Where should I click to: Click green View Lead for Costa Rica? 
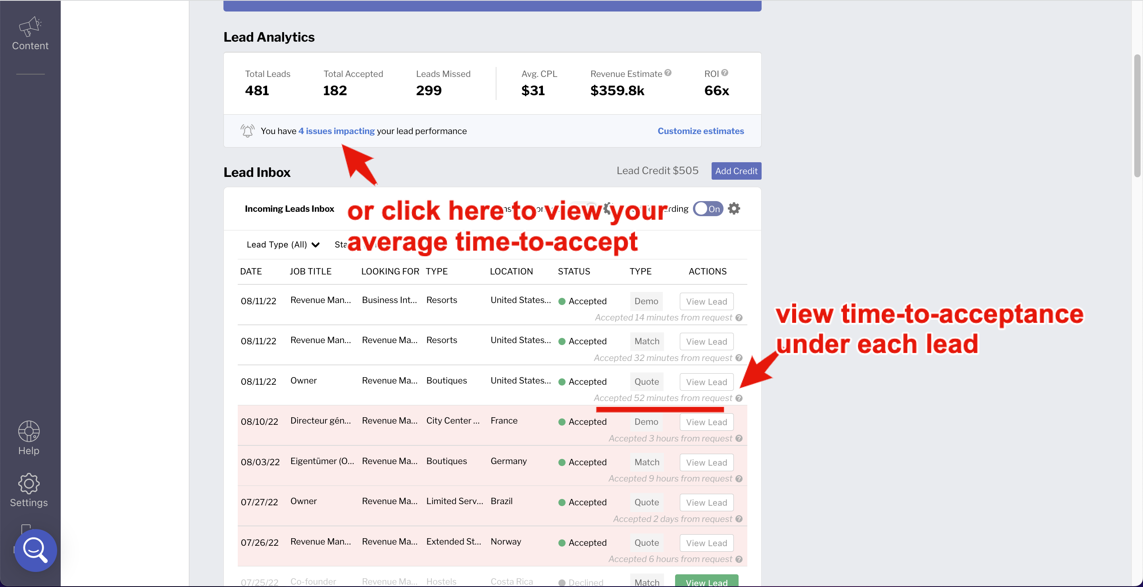pos(706,582)
